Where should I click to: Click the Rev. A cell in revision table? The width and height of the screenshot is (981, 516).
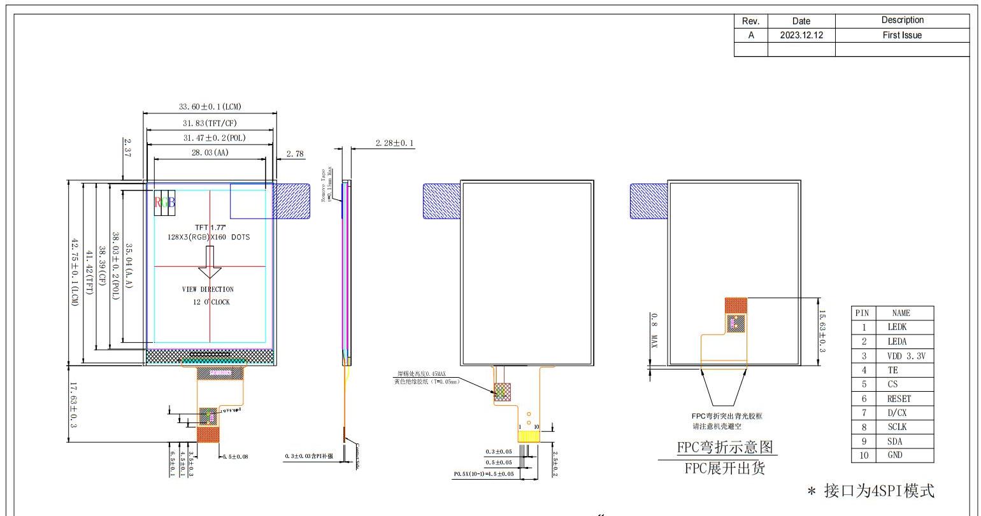tap(751, 36)
